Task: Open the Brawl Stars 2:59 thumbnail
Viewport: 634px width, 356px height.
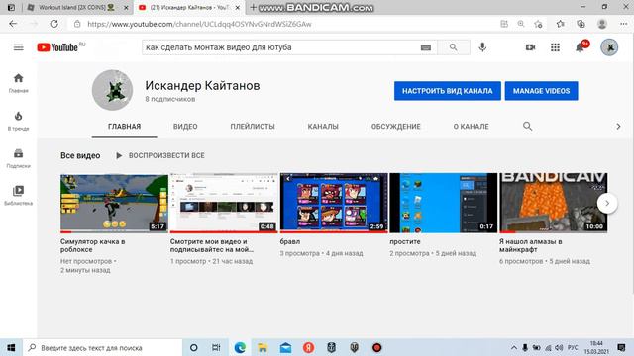Action: 334,203
